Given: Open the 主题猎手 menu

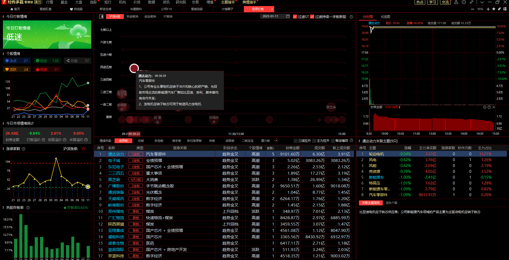Looking at the screenshot, I should [x=228, y=2].
